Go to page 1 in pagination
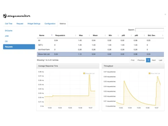Viewport: 168px width, 126px height. 148,60
